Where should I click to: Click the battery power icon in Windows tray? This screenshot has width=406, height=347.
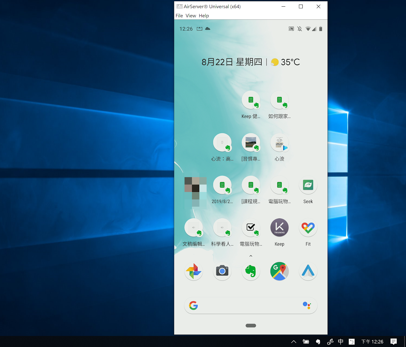[x=306, y=342]
